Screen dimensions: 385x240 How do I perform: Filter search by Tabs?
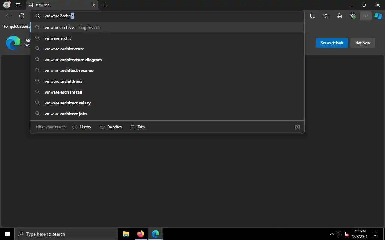[137, 127]
